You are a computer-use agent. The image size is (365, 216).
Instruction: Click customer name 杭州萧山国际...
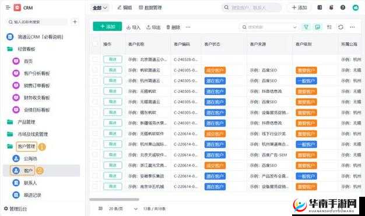[148, 144]
